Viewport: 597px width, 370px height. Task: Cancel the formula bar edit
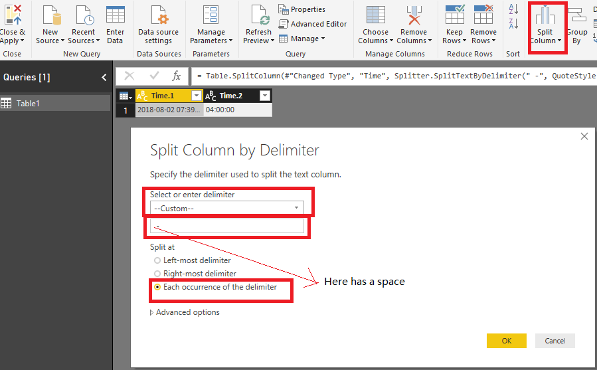tap(129, 76)
